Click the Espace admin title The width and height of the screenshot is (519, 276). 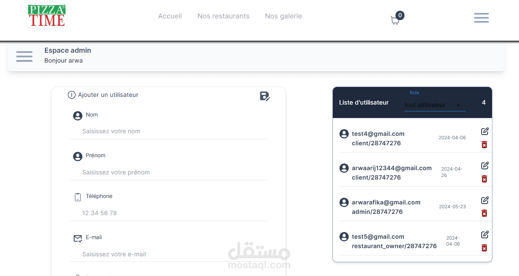[x=68, y=50]
